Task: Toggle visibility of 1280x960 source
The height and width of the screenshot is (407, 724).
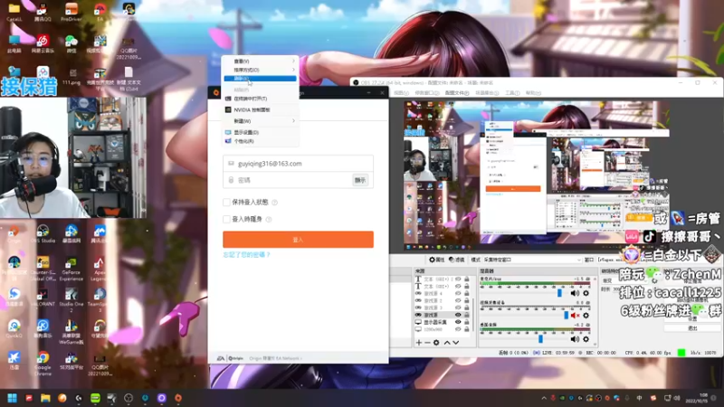Action: [458, 329]
